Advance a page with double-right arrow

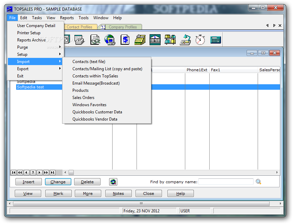click(46, 173)
